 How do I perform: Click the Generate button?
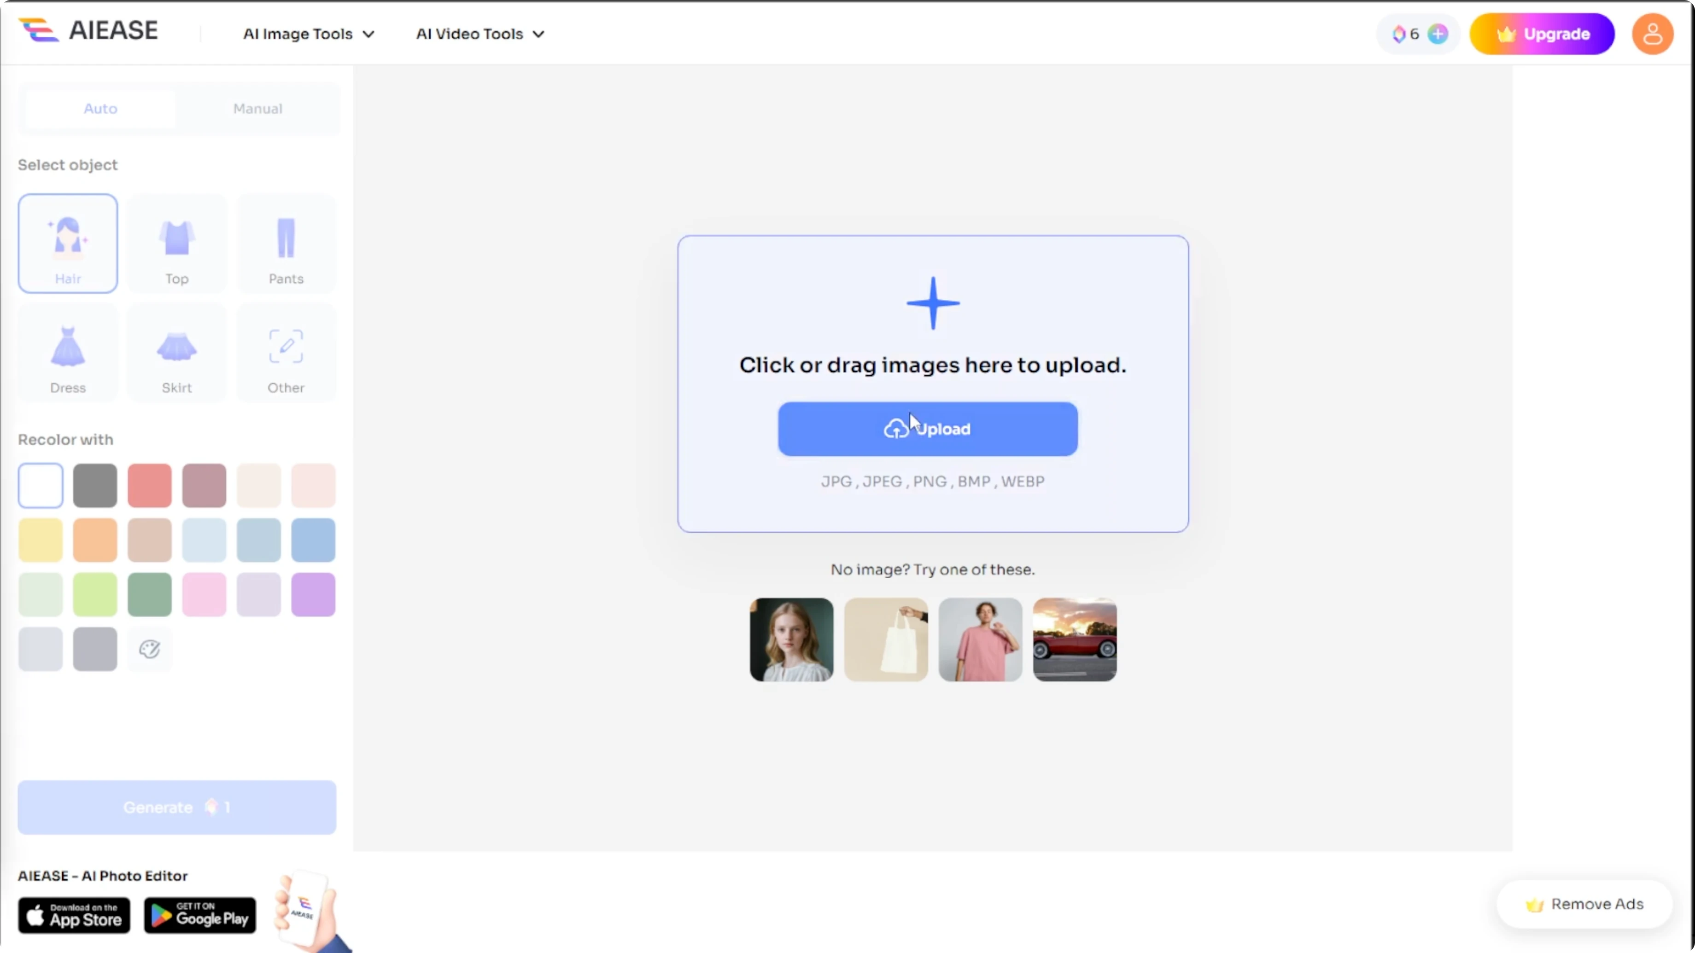pos(177,807)
